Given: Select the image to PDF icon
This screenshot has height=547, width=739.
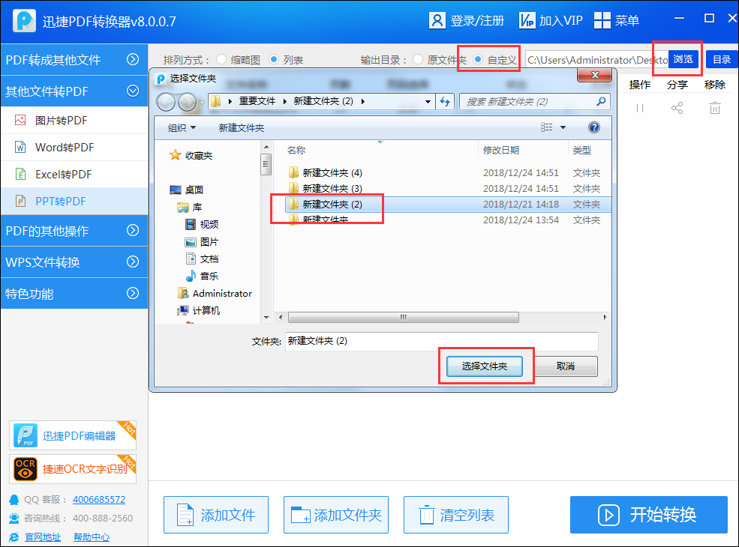Looking at the screenshot, I should tap(20, 120).
